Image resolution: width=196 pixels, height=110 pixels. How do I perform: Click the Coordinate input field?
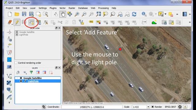[92, 107]
